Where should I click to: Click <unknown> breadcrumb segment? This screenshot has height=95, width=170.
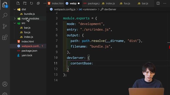click(x=90, y=9)
